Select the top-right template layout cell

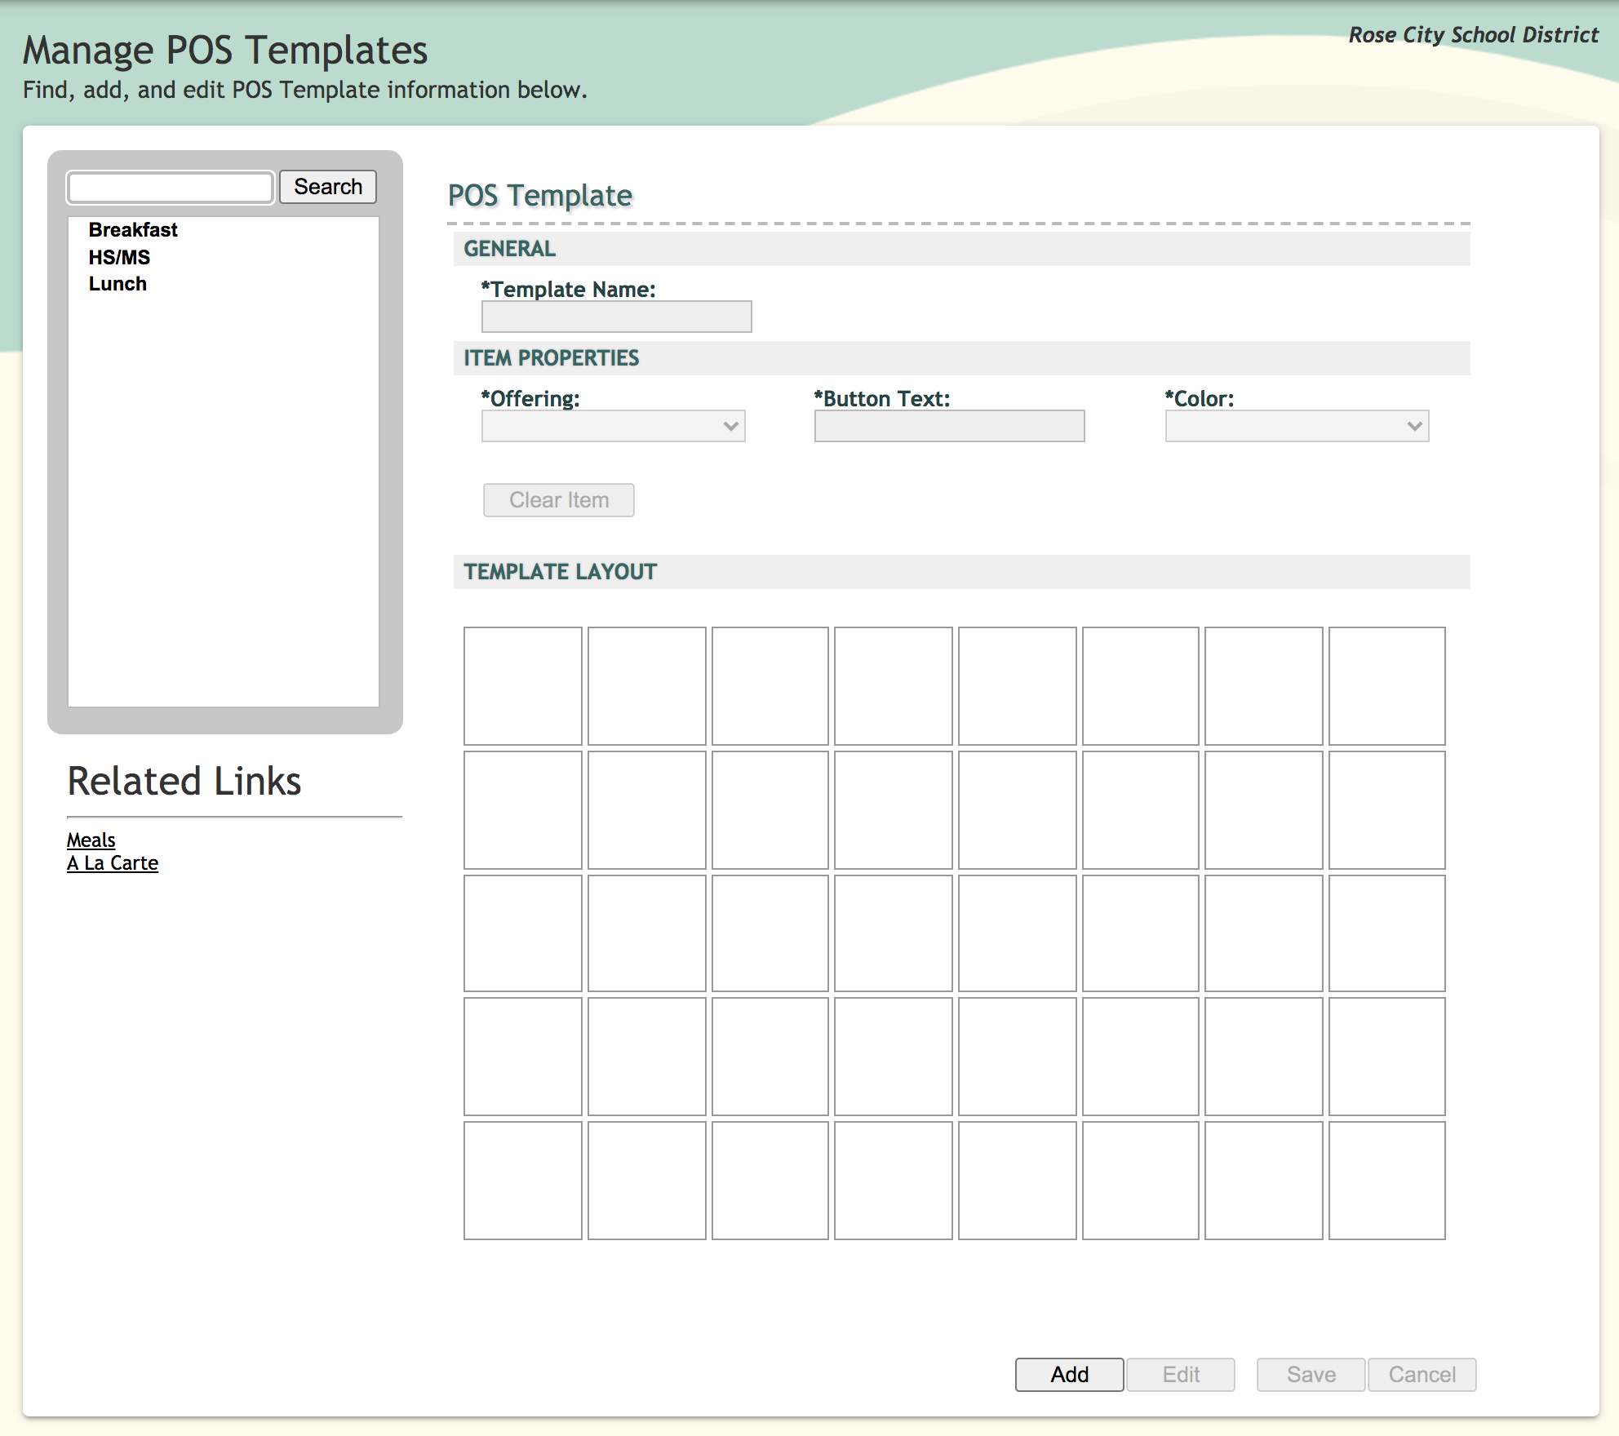(x=1386, y=686)
